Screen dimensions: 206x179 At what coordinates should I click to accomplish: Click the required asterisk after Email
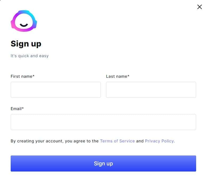pos(23,108)
